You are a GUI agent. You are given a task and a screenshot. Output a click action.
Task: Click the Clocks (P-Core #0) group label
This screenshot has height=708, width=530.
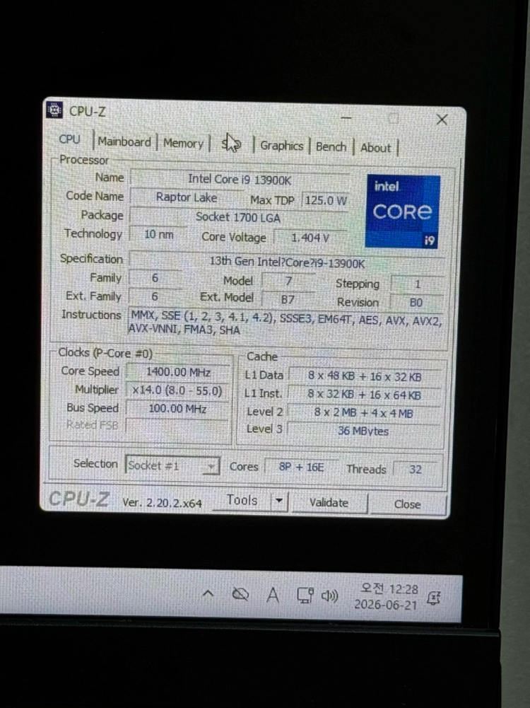(x=105, y=353)
